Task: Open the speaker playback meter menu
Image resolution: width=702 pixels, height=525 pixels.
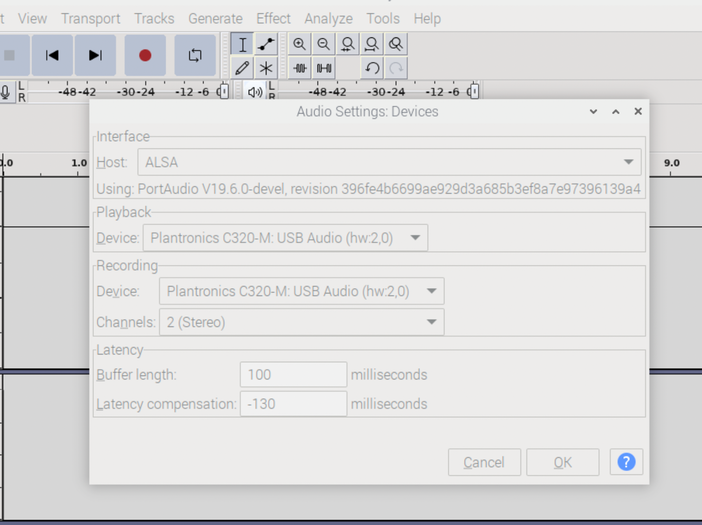Action: click(255, 92)
